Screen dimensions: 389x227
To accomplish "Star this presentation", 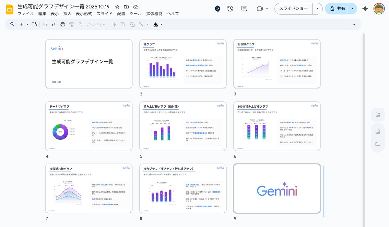I will click(x=117, y=7).
